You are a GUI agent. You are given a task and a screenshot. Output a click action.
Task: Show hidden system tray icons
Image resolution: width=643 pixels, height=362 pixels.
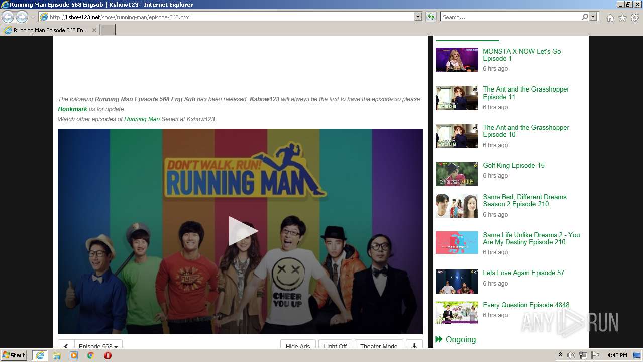560,355
